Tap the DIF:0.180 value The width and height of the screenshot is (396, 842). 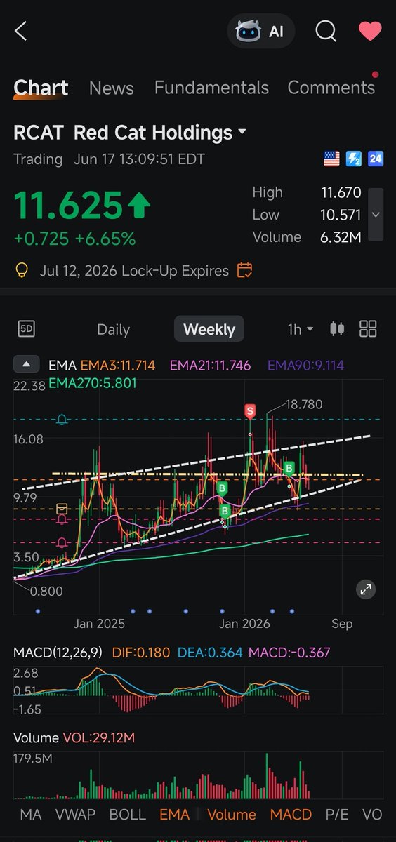[141, 653]
